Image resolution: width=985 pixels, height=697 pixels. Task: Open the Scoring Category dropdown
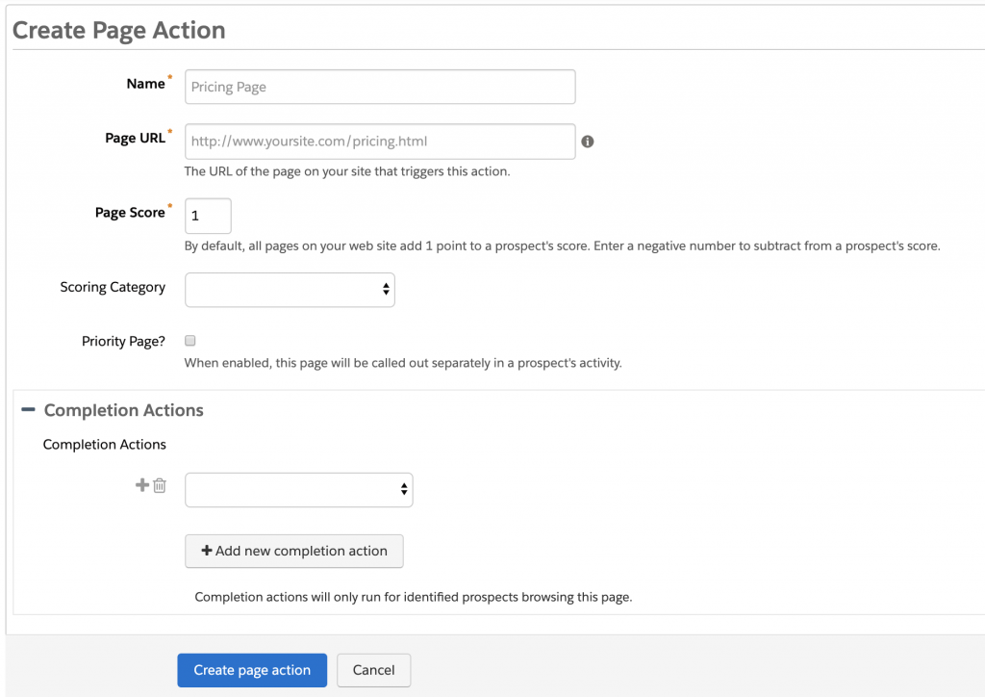pos(290,289)
